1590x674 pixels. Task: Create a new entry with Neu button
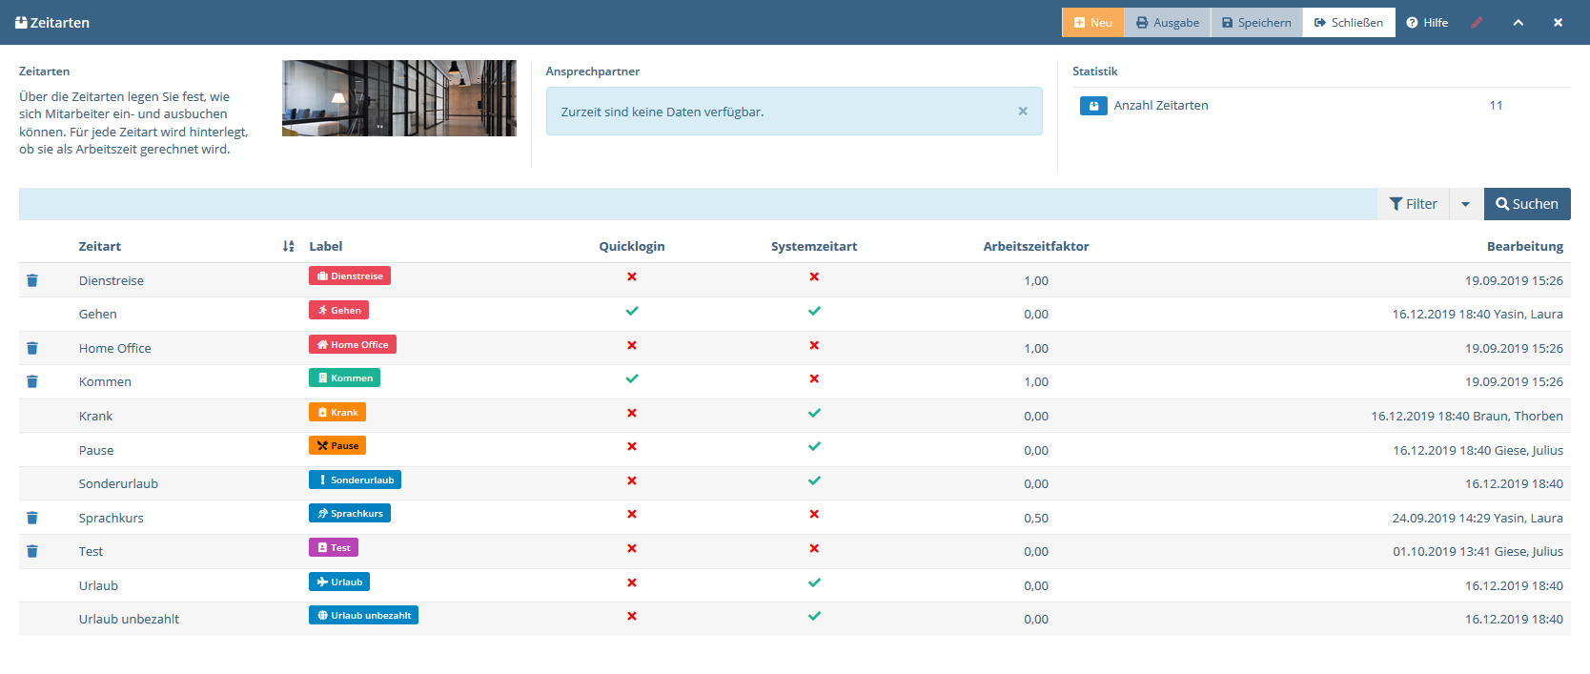pyautogui.click(x=1093, y=23)
